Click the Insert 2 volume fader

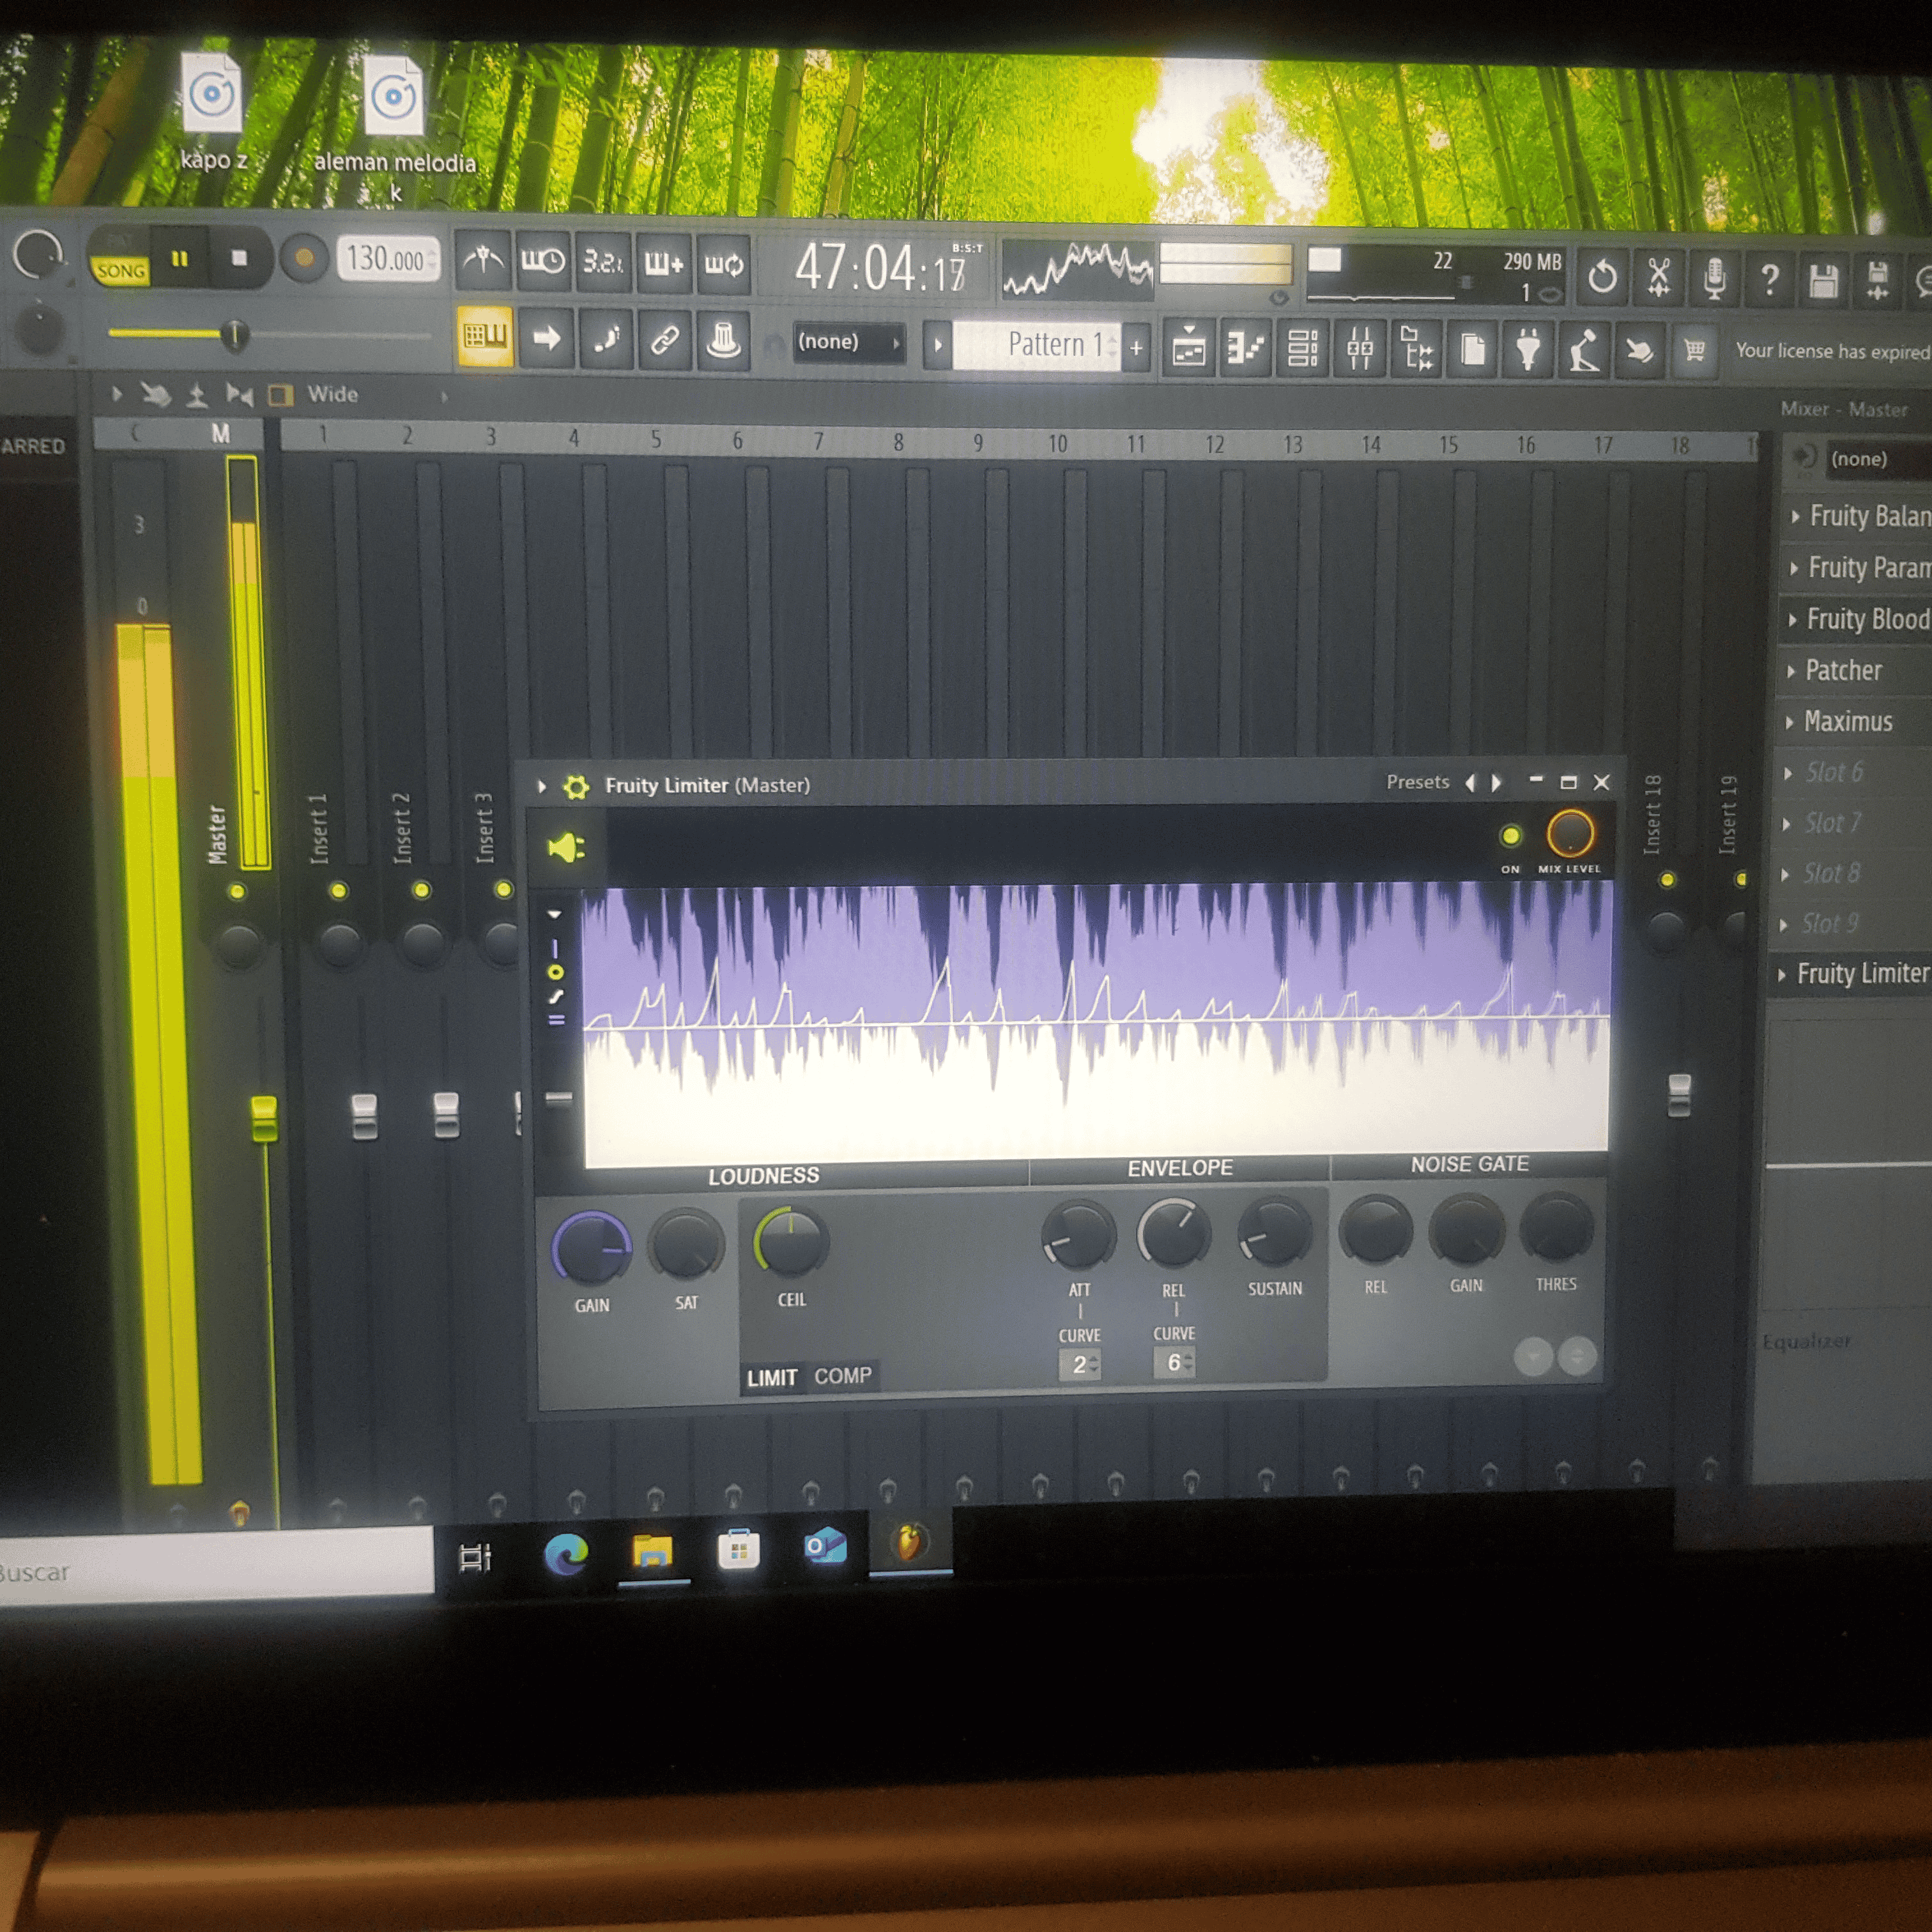(x=446, y=1115)
